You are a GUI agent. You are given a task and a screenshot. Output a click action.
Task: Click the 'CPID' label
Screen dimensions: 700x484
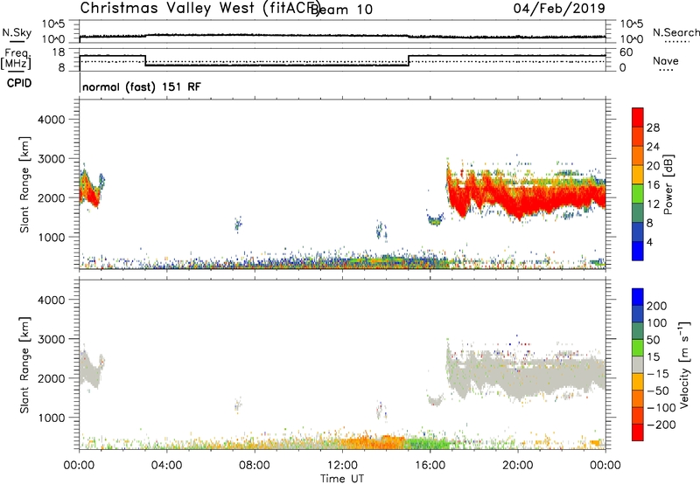(x=19, y=83)
